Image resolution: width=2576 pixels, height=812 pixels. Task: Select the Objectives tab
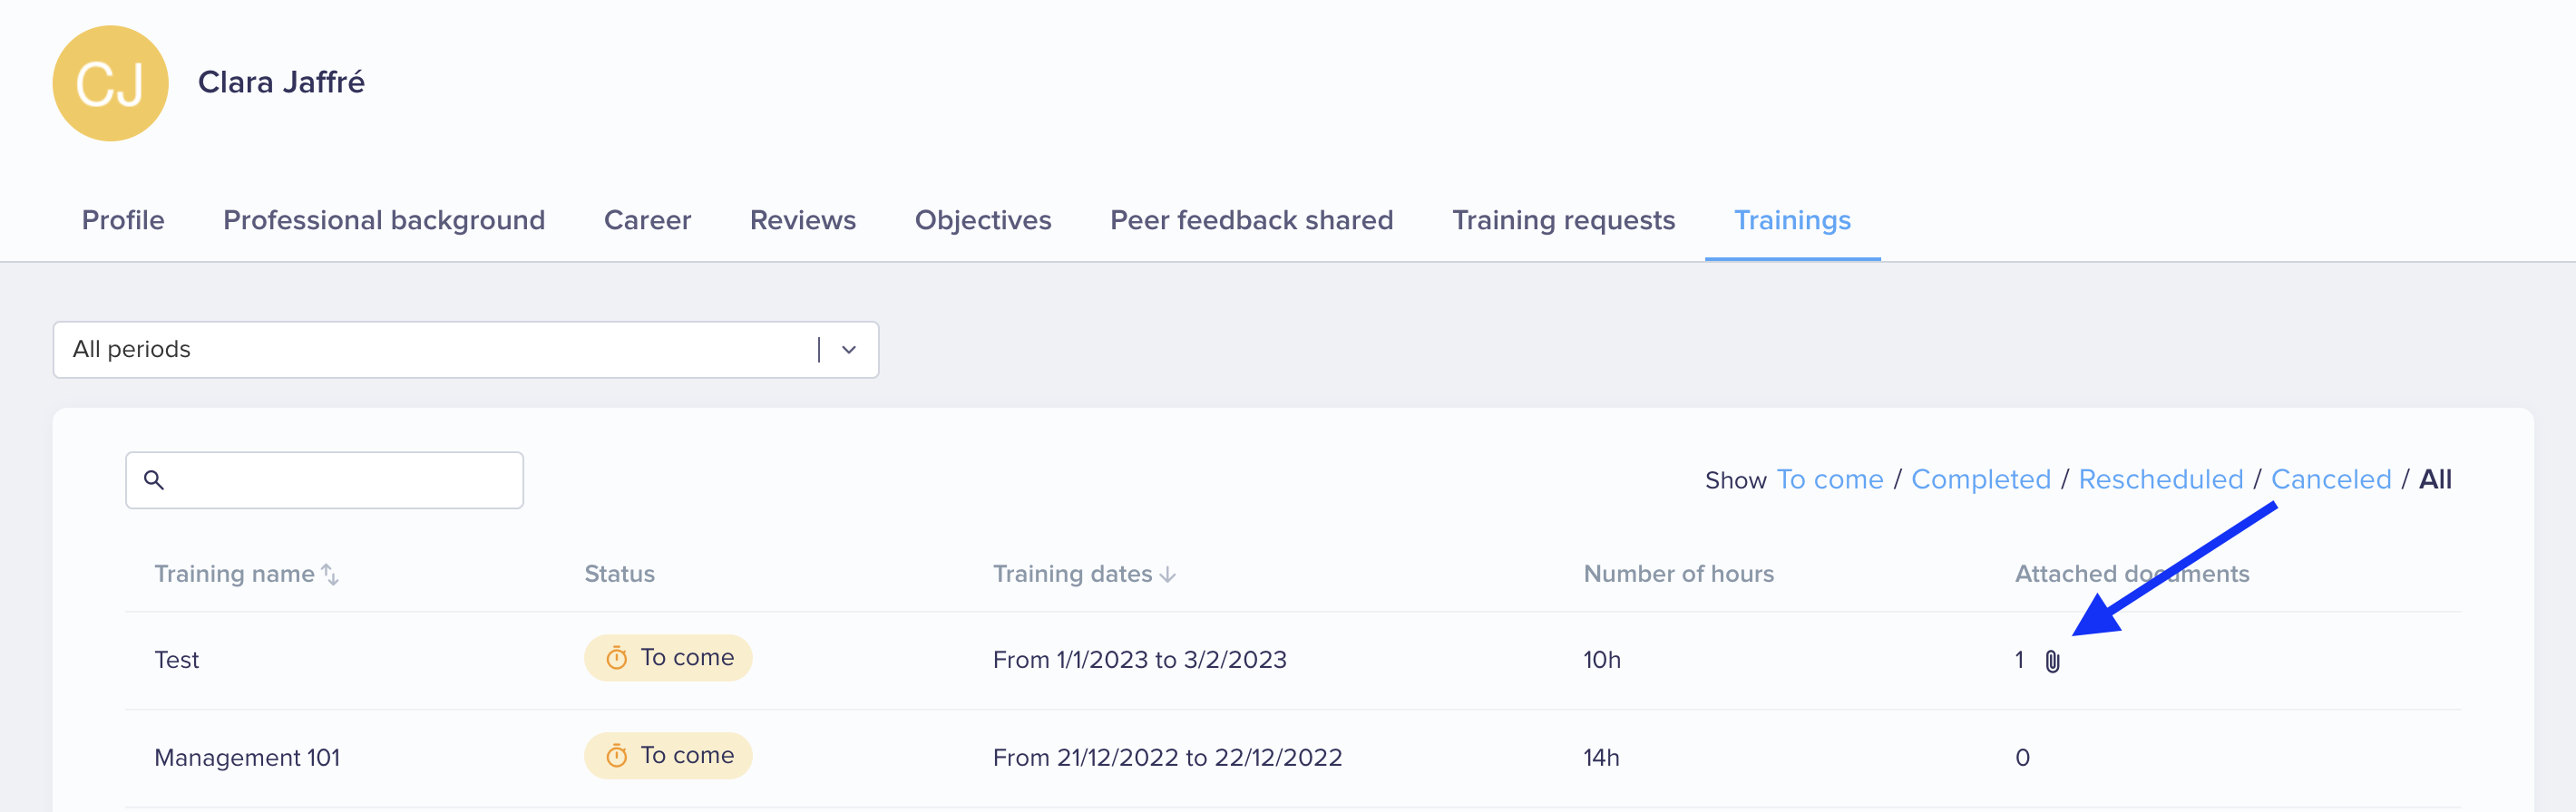click(x=982, y=219)
